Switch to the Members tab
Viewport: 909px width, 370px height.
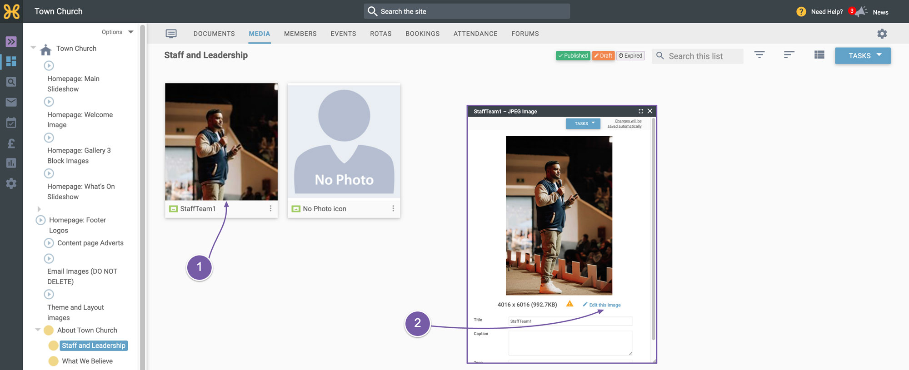(x=300, y=34)
